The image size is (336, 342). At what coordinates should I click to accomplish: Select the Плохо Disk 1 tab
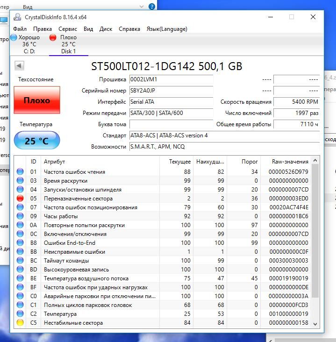point(69,44)
